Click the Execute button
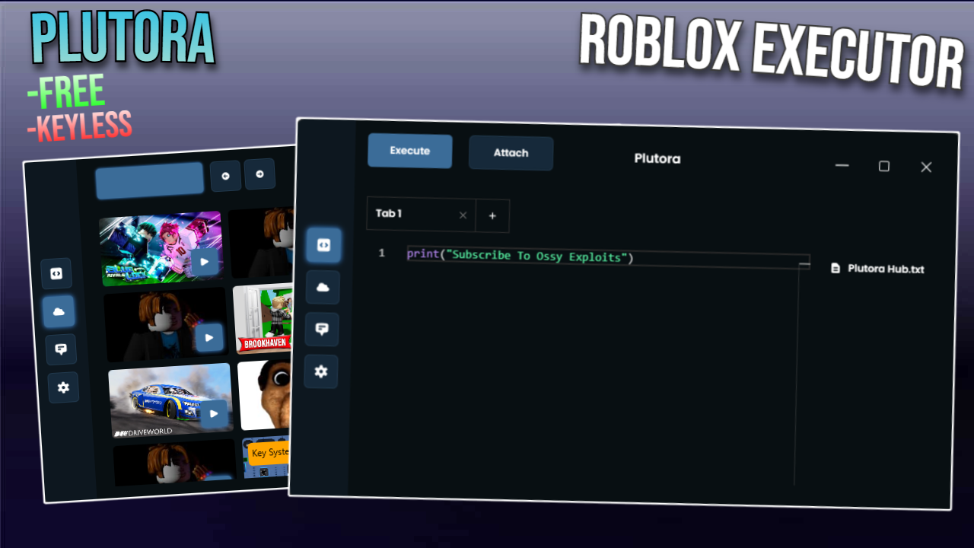The height and width of the screenshot is (548, 974). pyautogui.click(x=409, y=151)
